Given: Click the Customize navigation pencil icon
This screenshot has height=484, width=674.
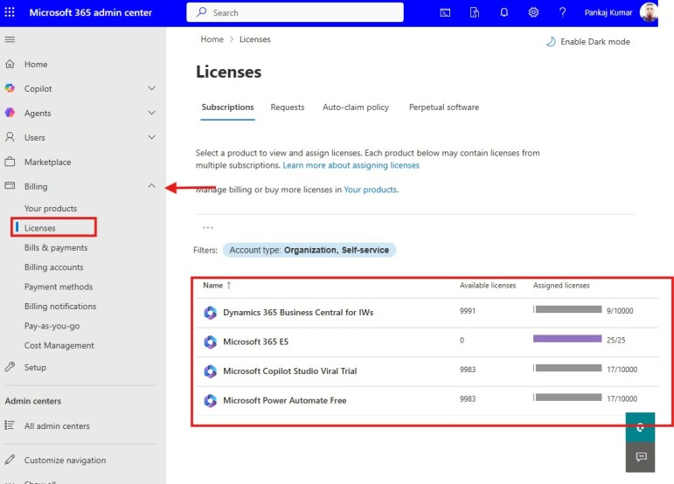Looking at the screenshot, I should 10,460.
